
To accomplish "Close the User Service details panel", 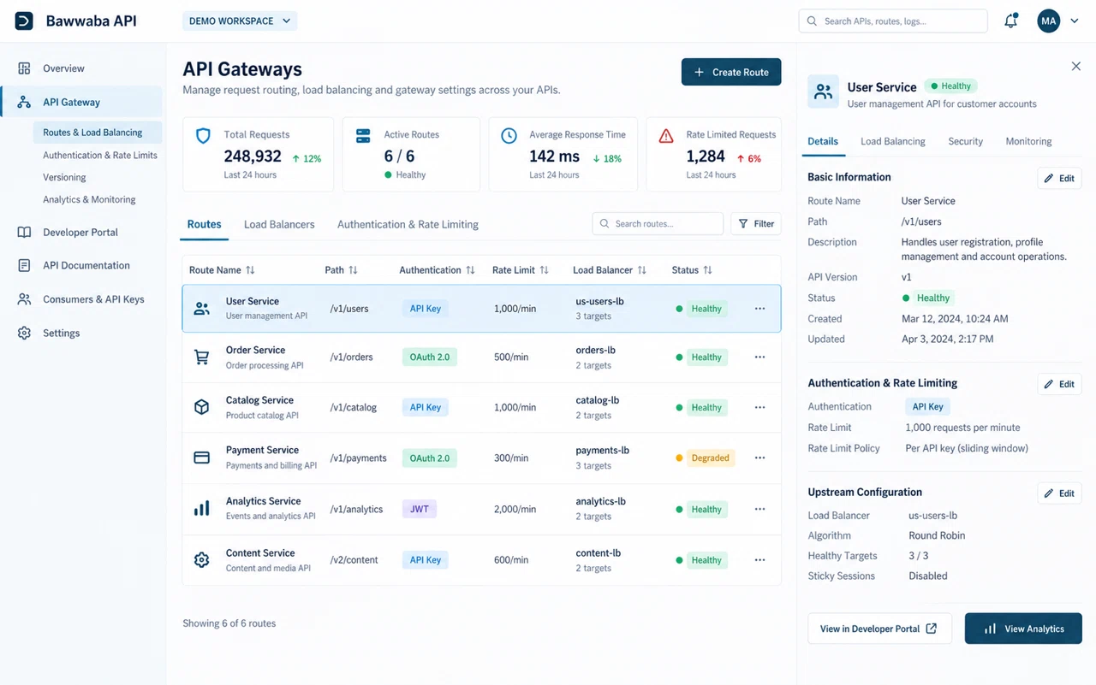I will (x=1076, y=66).
